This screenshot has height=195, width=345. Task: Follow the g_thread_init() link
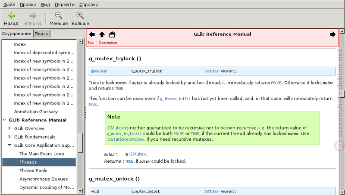(x=175, y=99)
